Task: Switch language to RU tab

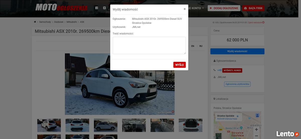Action: [x=201, y=46]
